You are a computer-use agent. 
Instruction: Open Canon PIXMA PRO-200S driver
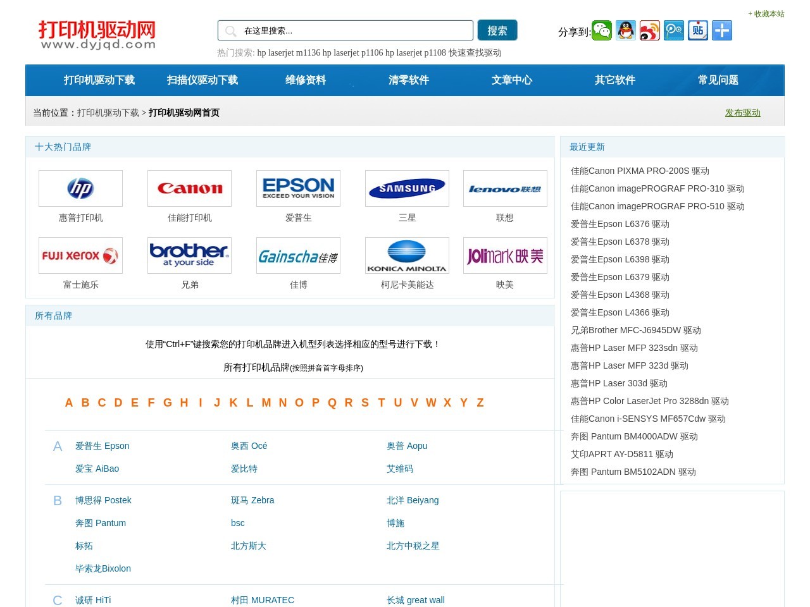point(640,171)
